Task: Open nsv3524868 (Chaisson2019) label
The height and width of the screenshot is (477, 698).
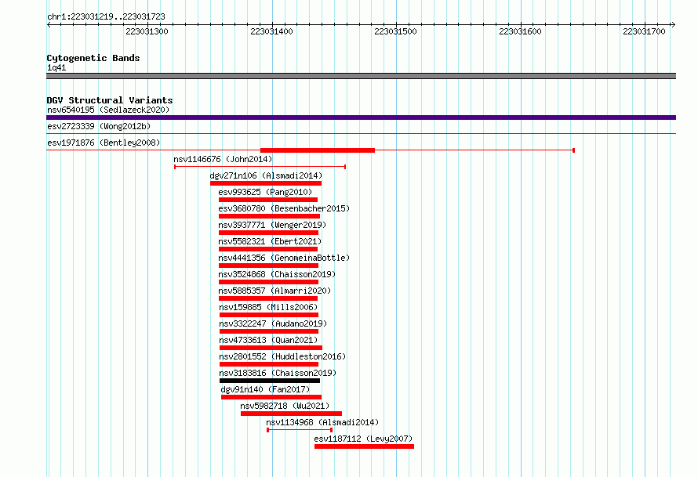Action: tap(277, 274)
